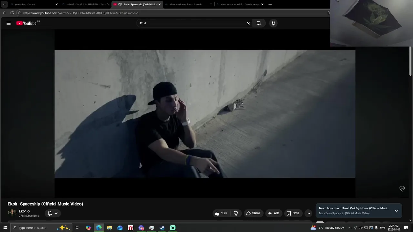
Task: Switch to 'elon musk ex wiFE - Search Images' tab
Action: coord(240,5)
